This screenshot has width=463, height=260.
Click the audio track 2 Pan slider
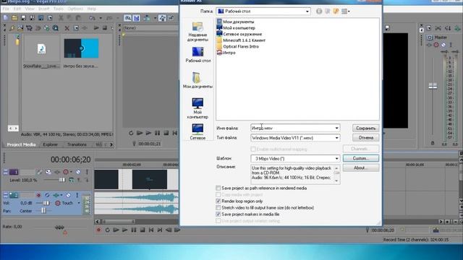click(x=43, y=211)
